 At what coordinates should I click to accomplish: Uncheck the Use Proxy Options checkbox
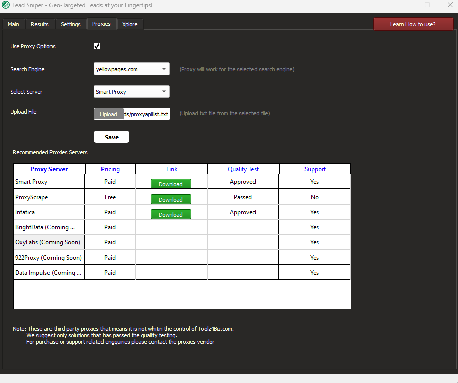97,46
